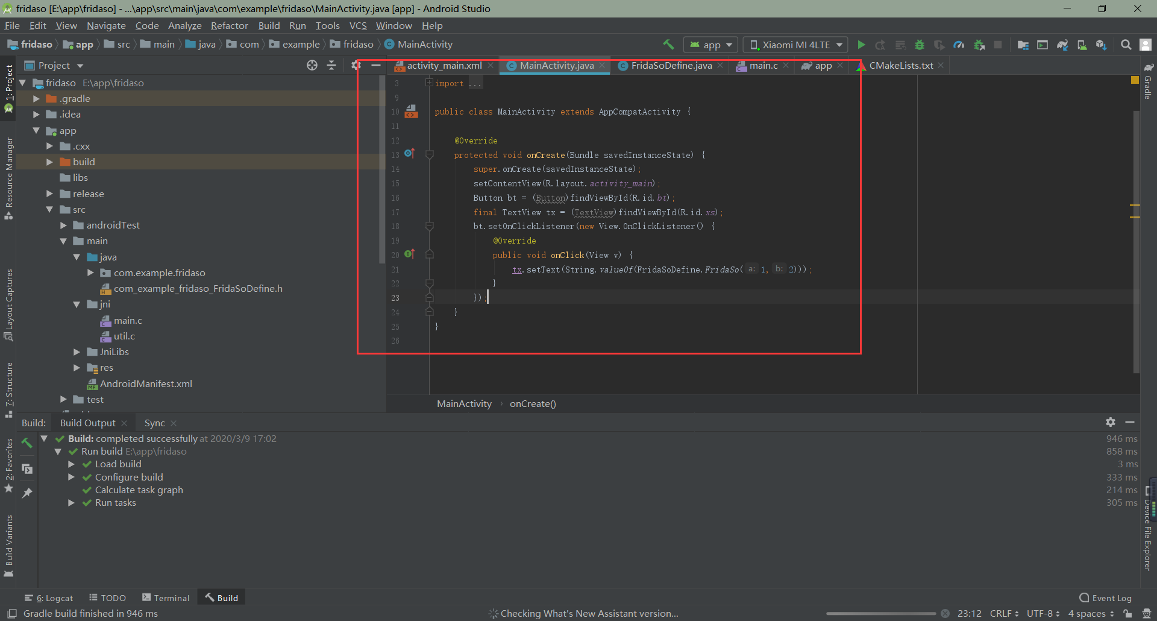Click the editor vertical scrollbar
Viewport: 1157px width, 621px height.
[x=1136, y=241]
